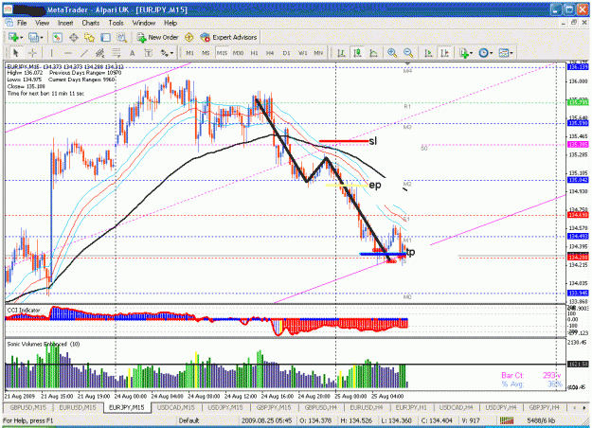Switch to the USDCAD,M15 chart tab
Screen dimensions: 592x428
(176, 407)
